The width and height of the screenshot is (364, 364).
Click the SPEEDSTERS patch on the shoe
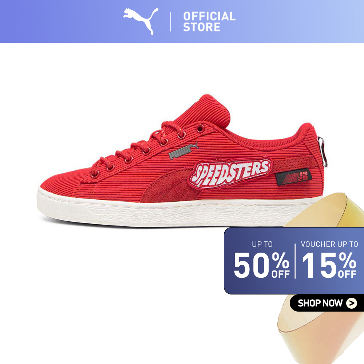tap(230, 173)
